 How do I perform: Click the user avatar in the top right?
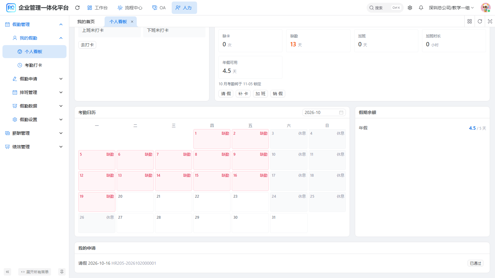485,8
